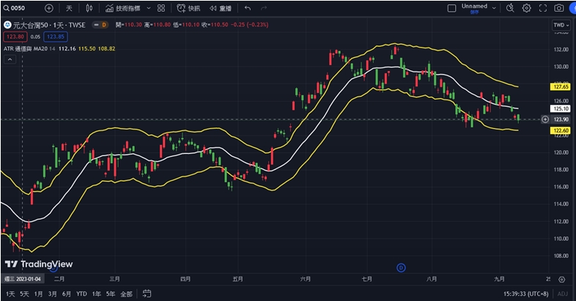This screenshot has width=576, height=301.
Task: Select the 1天 time range
Action: tap(10, 294)
